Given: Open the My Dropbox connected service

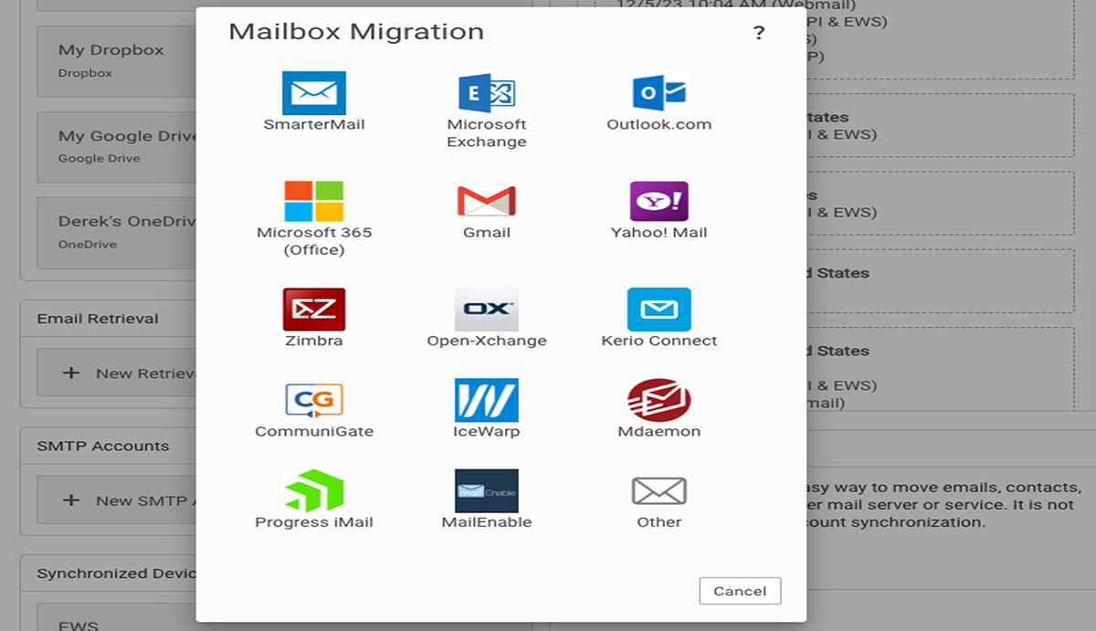Looking at the screenshot, I should pyautogui.click(x=110, y=60).
